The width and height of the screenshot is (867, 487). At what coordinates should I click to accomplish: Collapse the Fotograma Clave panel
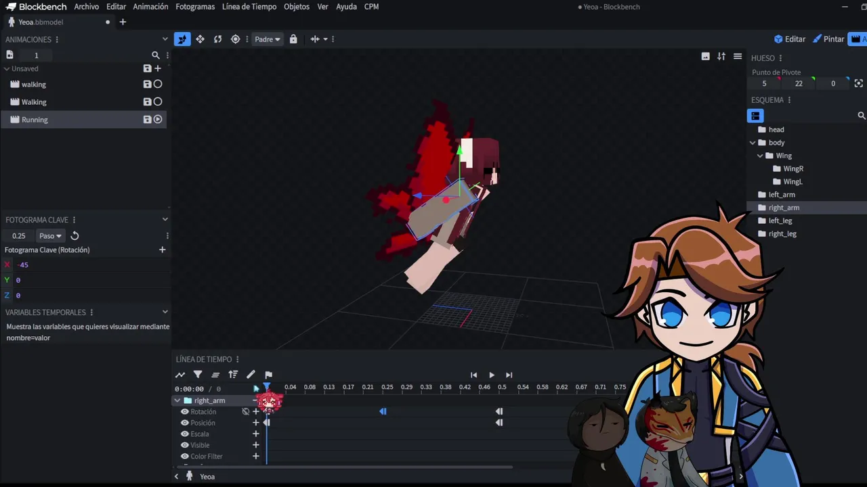[165, 219]
